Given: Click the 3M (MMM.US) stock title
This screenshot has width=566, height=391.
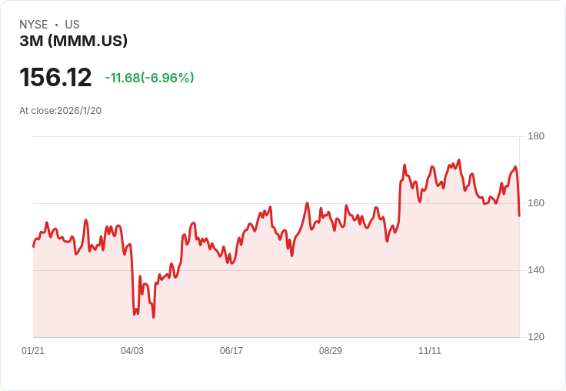Looking at the screenshot, I should (73, 42).
